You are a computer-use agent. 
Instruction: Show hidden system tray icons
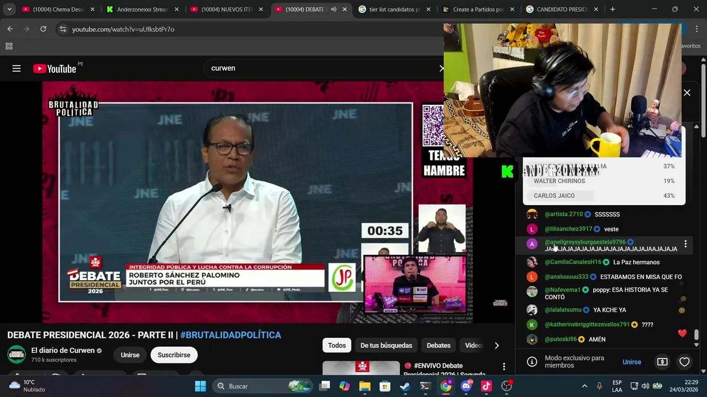pos(584,386)
